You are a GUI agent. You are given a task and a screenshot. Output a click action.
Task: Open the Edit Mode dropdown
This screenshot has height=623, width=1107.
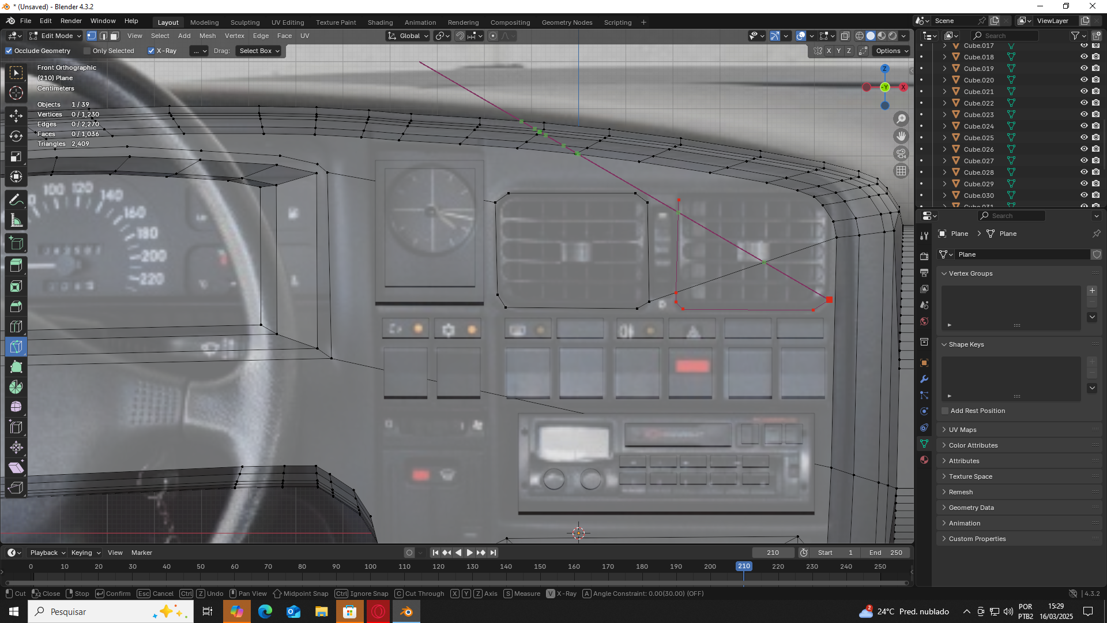[x=56, y=36]
